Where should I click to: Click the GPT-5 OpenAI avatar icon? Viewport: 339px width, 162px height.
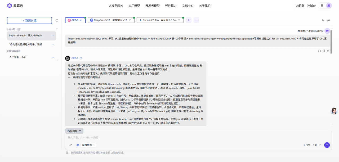(x=68, y=58)
